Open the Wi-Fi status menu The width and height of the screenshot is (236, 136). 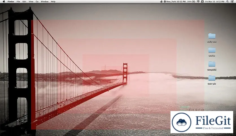[x=198, y=1]
